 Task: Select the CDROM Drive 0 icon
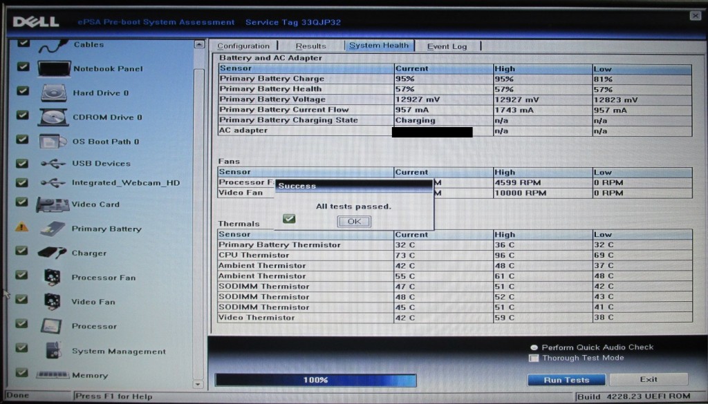[53, 117]
